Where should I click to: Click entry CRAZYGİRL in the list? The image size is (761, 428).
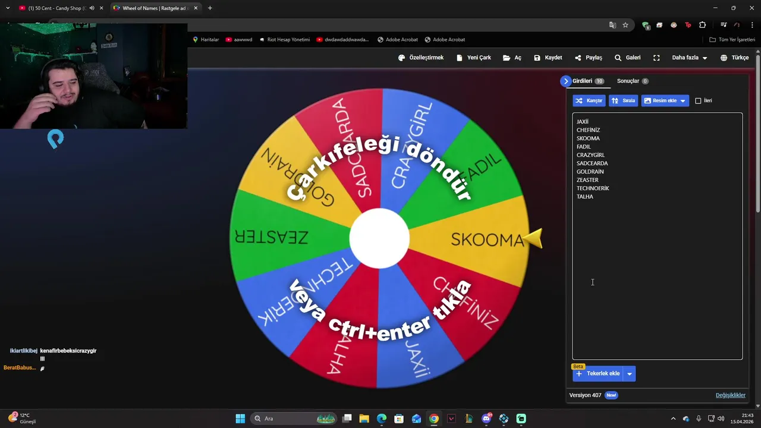point(590,155)
